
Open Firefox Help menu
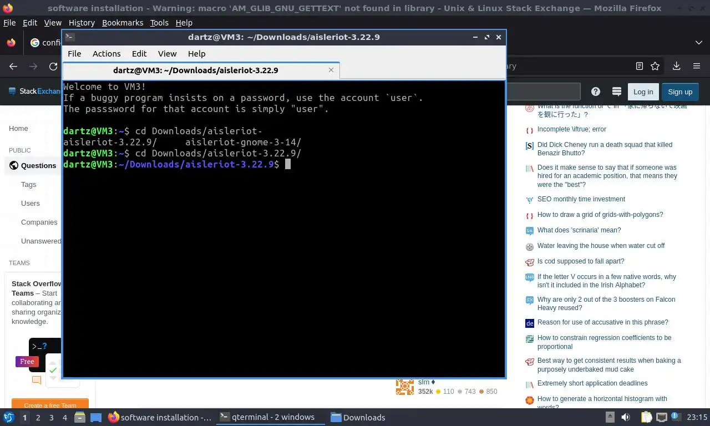click(x=184, y=23)
